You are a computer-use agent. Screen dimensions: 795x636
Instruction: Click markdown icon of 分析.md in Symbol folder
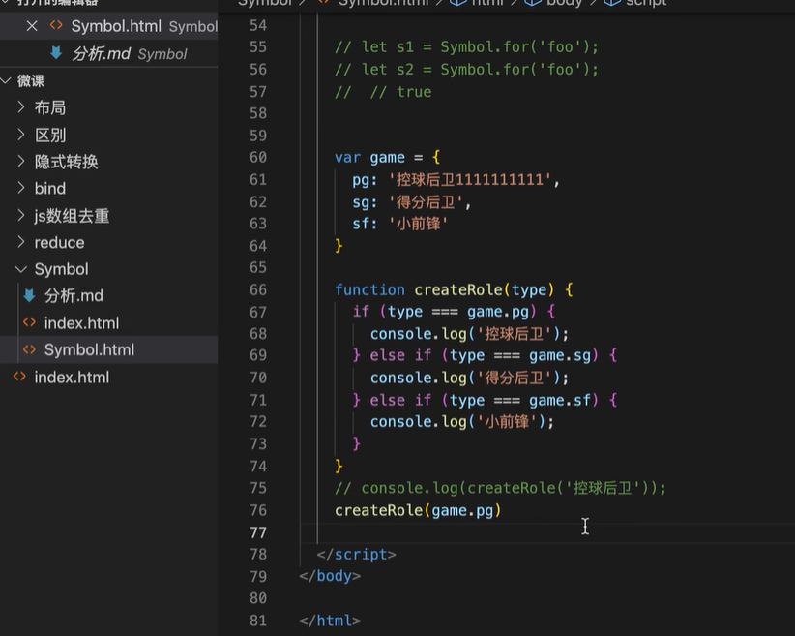(29, 295)
